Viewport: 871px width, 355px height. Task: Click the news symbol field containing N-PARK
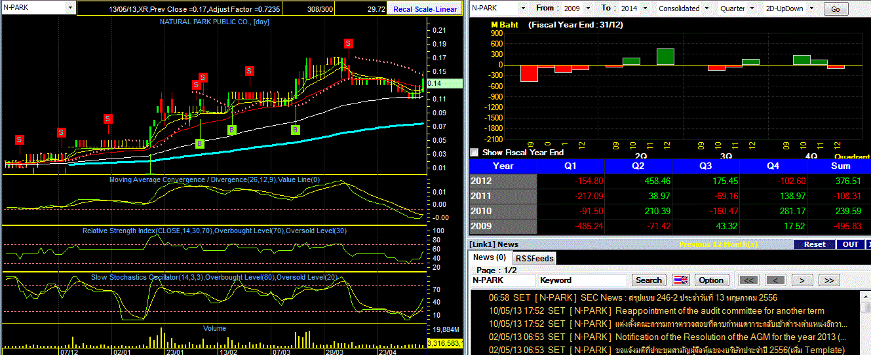(x=502, y=280)
